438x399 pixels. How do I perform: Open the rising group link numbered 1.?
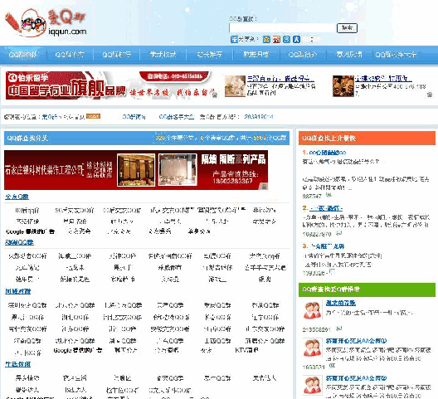[328, 153]
